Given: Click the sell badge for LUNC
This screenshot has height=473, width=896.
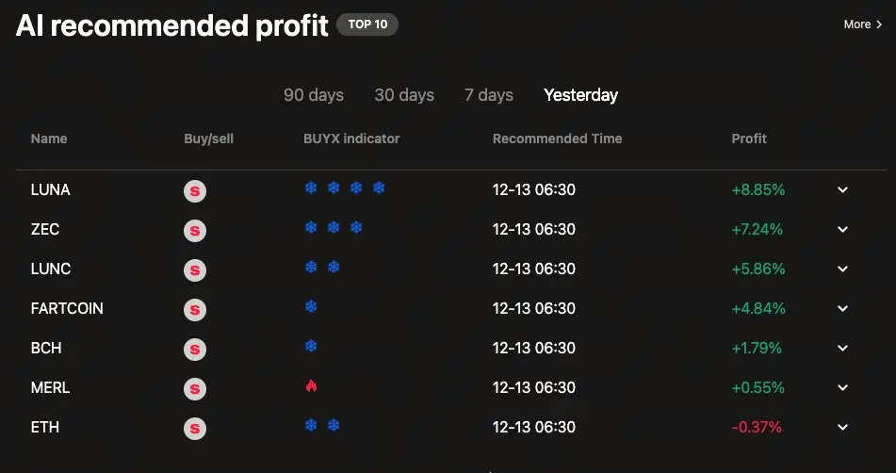Looking at the screenshot, I should point(195,270).
